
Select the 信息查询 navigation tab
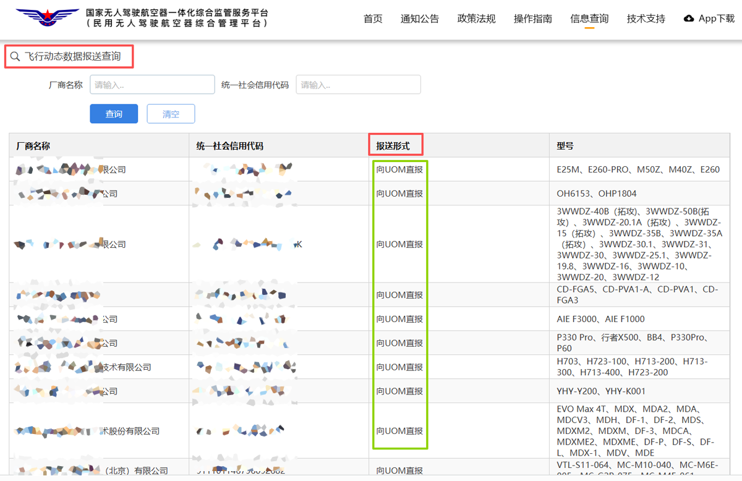tap(589, 19)
